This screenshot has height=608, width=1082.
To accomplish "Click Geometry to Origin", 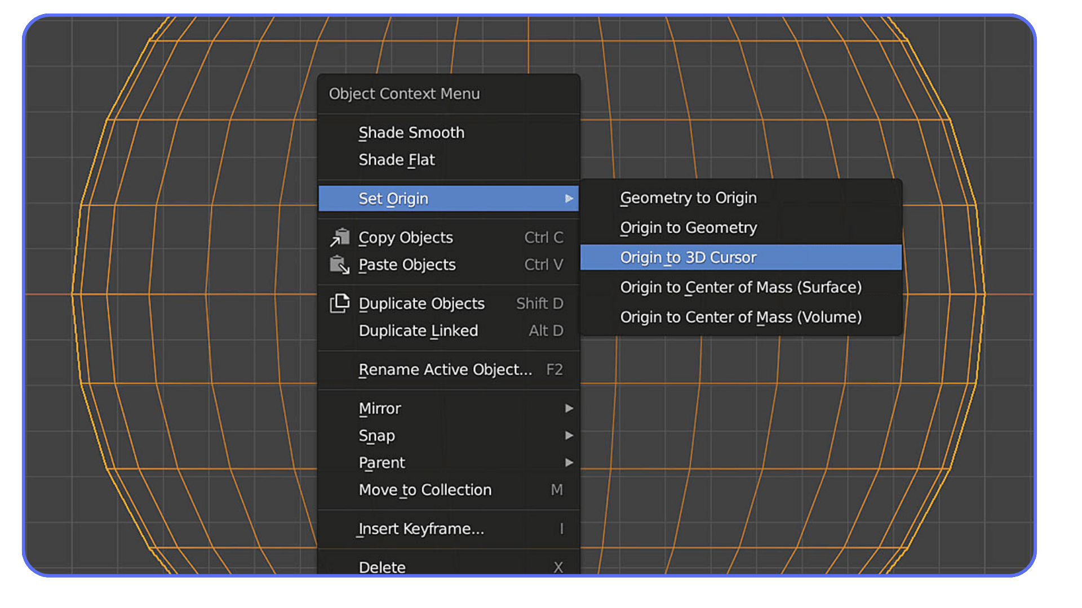I will (689, 198).
